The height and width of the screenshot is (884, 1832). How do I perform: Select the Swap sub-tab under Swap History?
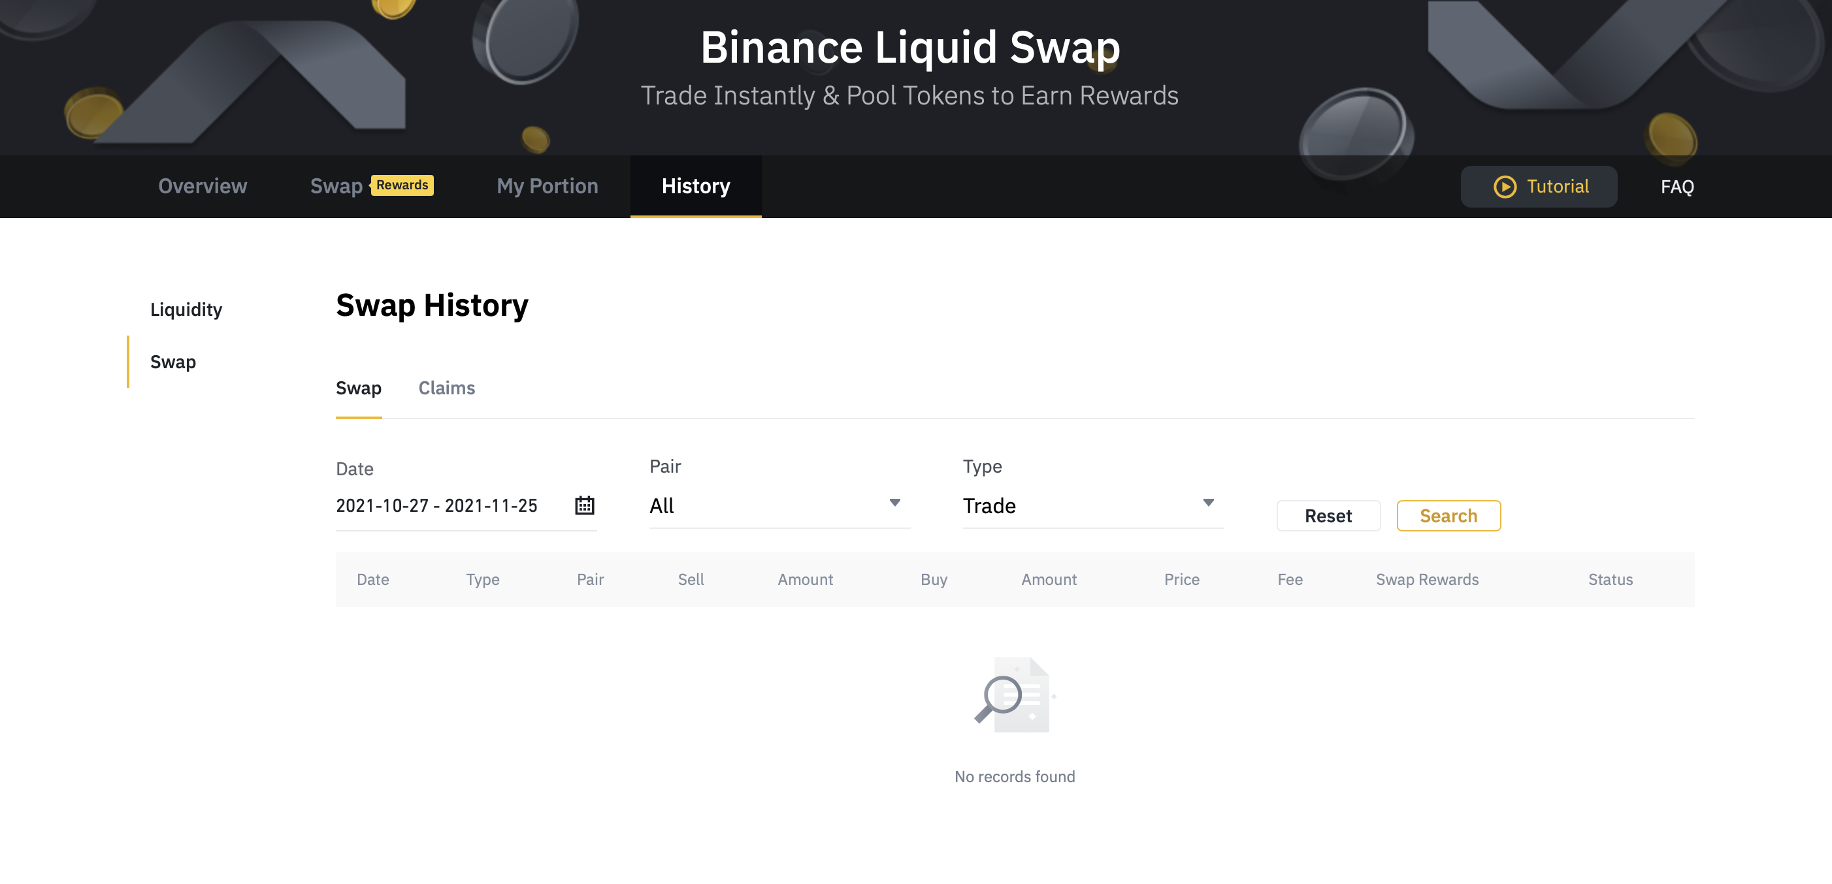[358, 388]
